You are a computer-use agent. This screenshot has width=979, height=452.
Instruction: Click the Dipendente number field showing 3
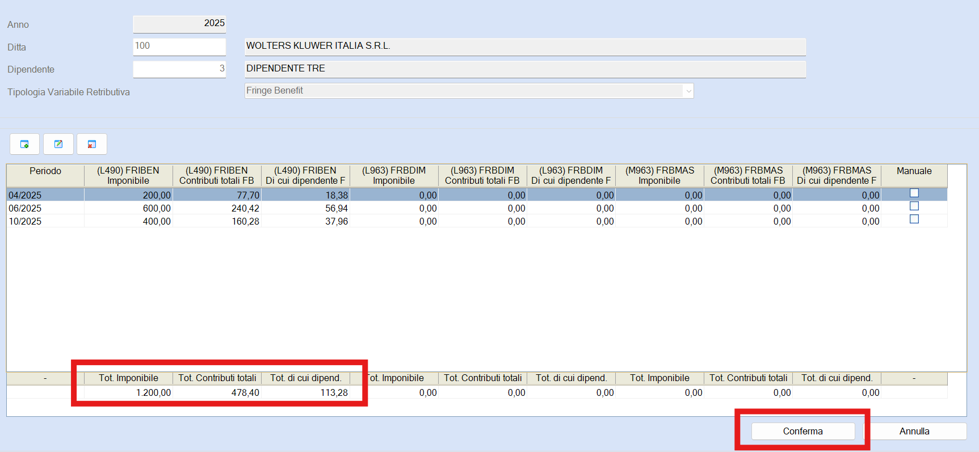click(179, 69)
